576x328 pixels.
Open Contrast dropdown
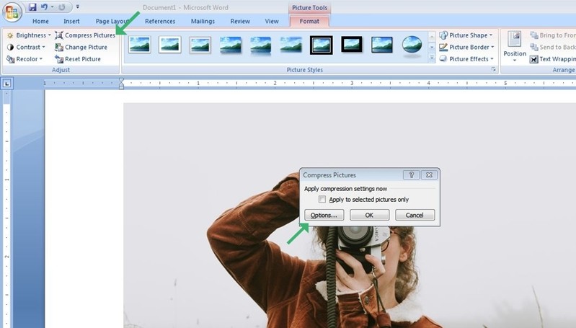(26, 47)
